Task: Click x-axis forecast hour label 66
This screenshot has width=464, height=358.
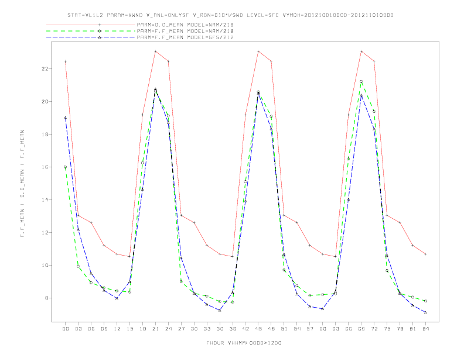Action: tap(349, 329)
